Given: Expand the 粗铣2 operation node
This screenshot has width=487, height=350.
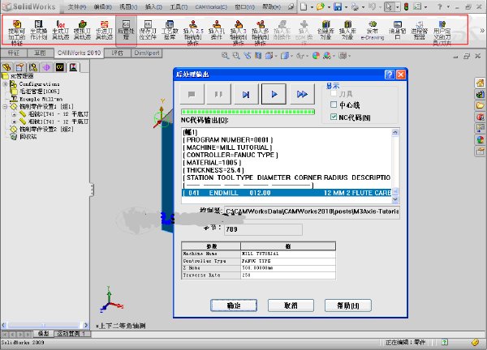Looking at the screenshot, I should [x=14, y=114].
